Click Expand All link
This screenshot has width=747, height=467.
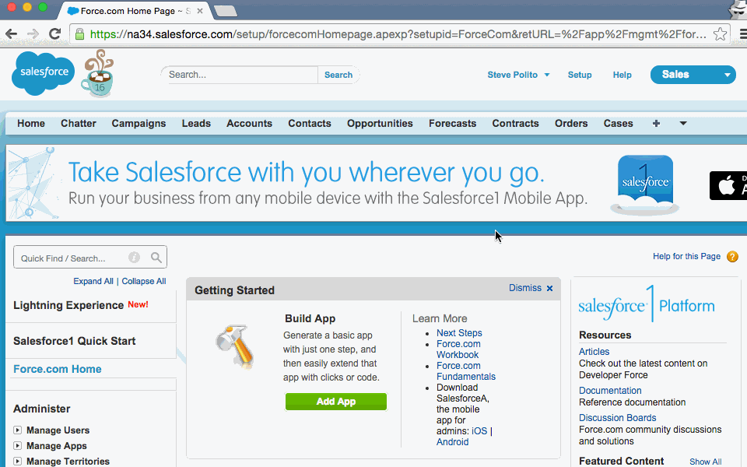(93, 281)
